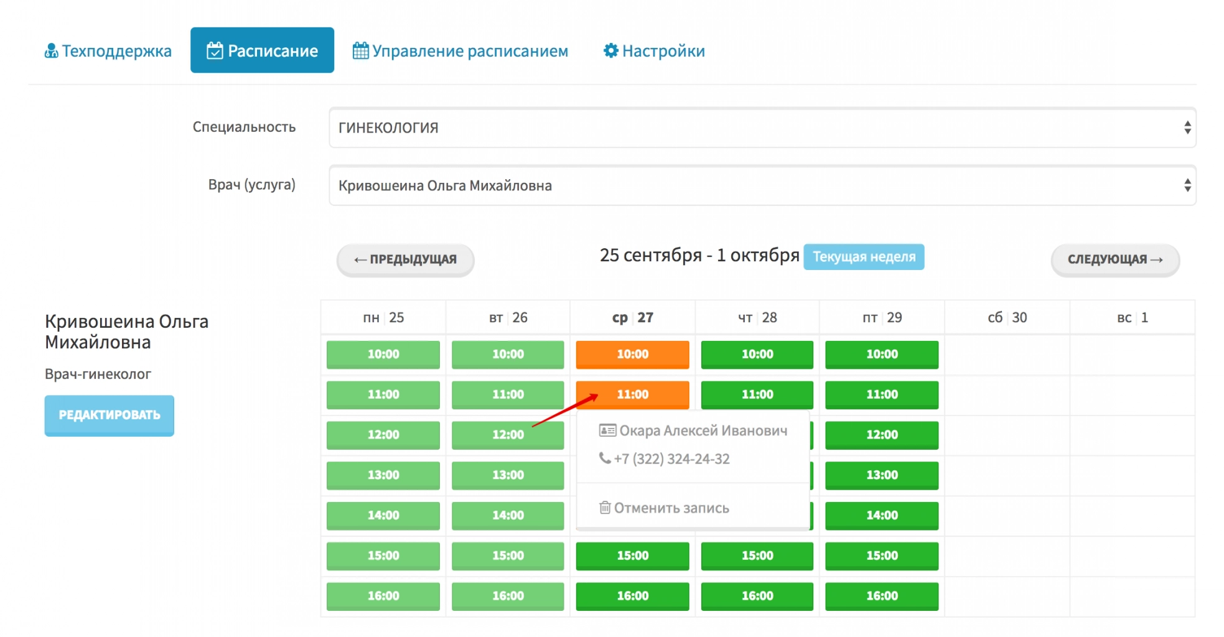Click the calendar-check icon on Расписание tab
Screen dimensions: 1224x637
point(215,51)
